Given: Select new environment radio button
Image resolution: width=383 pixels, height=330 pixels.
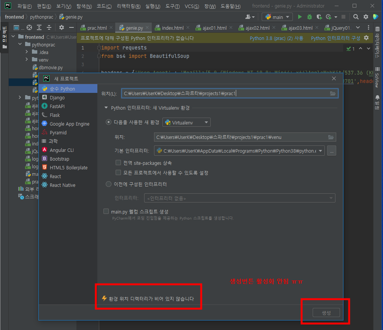Looking at the screenshot, I should [108, 122].
